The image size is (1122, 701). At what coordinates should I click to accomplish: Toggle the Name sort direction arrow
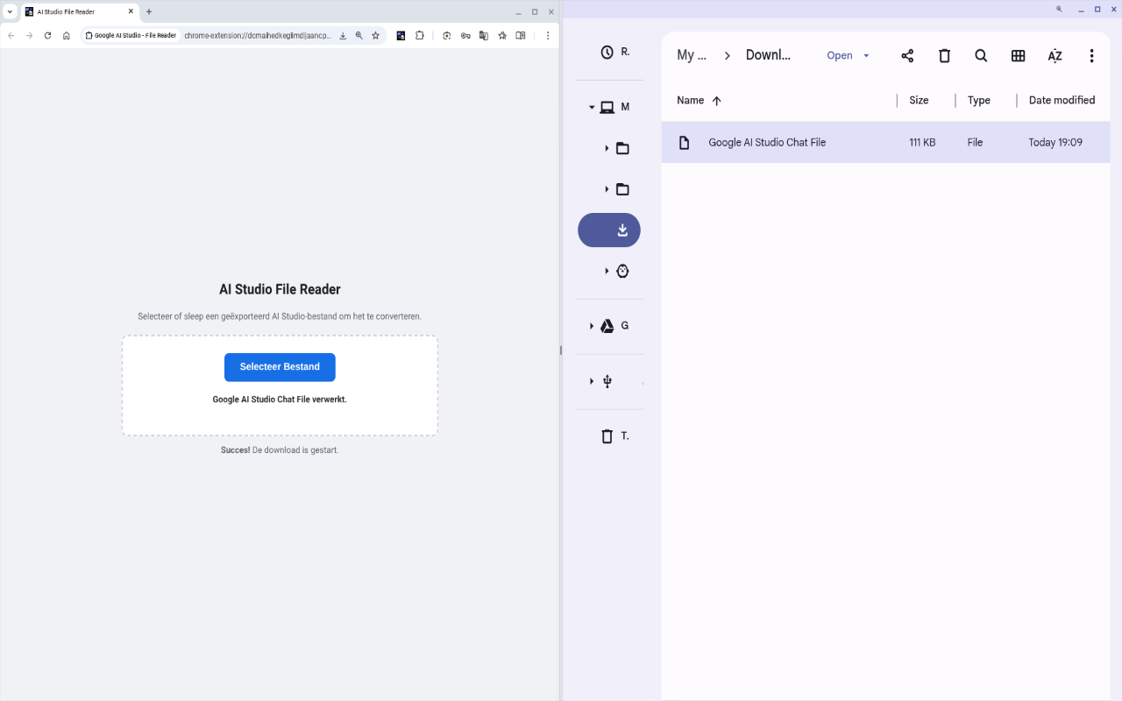pos(716,101)
